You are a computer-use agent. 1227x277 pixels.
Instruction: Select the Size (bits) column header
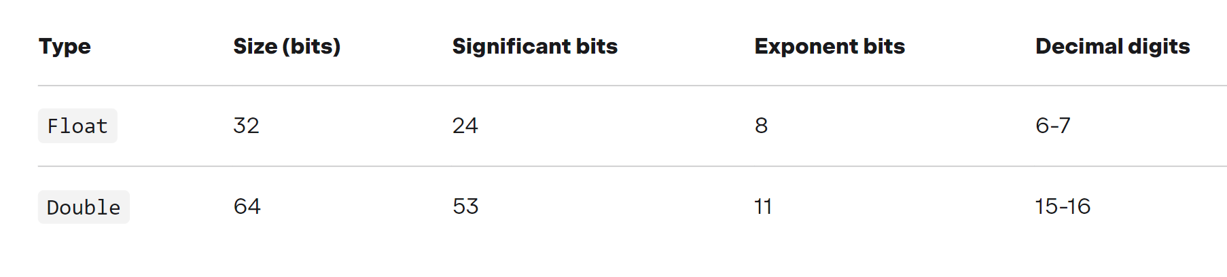click(x=287, y=46)
